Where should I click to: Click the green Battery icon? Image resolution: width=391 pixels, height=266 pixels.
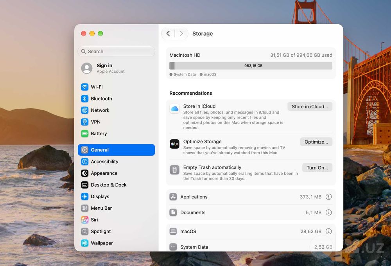coord(85,133)
